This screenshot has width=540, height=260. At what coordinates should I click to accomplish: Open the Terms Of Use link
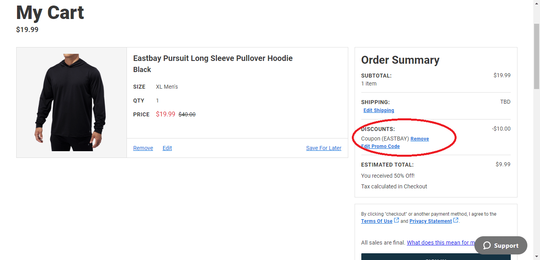377,221
